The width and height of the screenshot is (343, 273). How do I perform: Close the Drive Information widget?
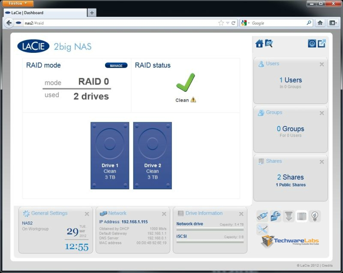click(241, 214)
